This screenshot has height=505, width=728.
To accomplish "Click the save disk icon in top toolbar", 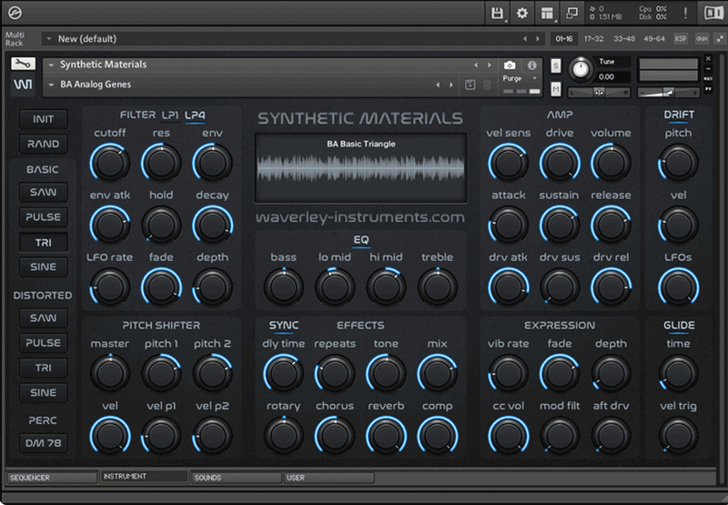I will [x=497, y=13].
